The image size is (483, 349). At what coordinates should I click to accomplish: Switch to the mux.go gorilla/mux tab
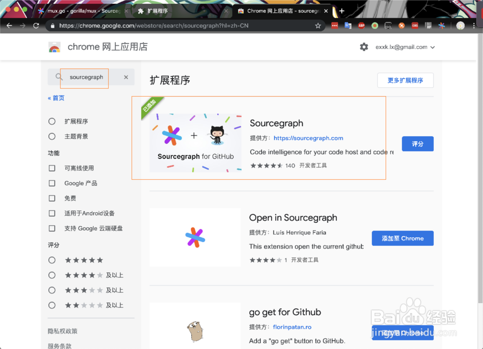[81, 11]
